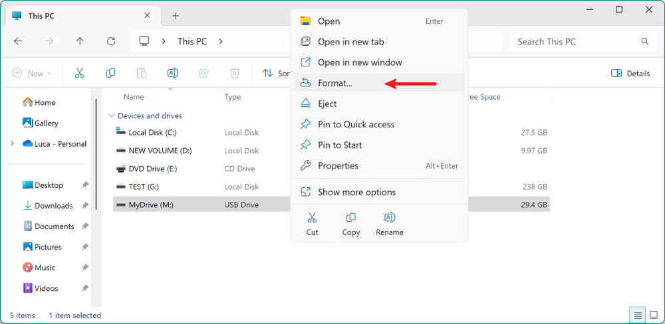The height and width of the screenshot is (324, 665).
Task: Go up one folder level
Action: click(80, 41)
